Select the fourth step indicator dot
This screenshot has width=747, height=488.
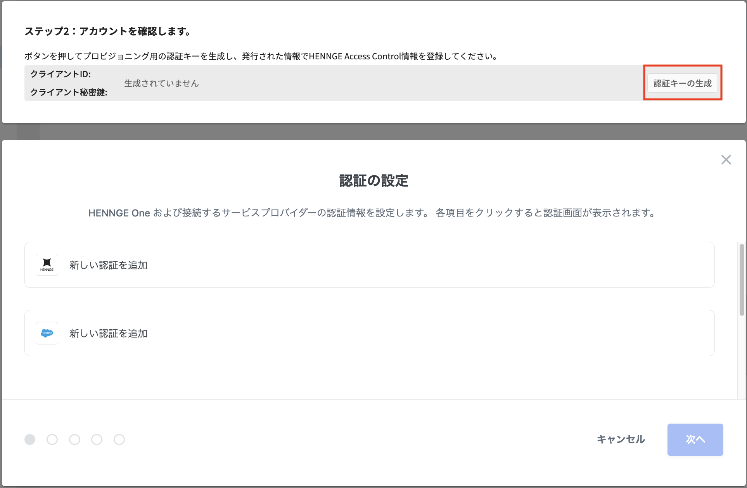(97, 439)
